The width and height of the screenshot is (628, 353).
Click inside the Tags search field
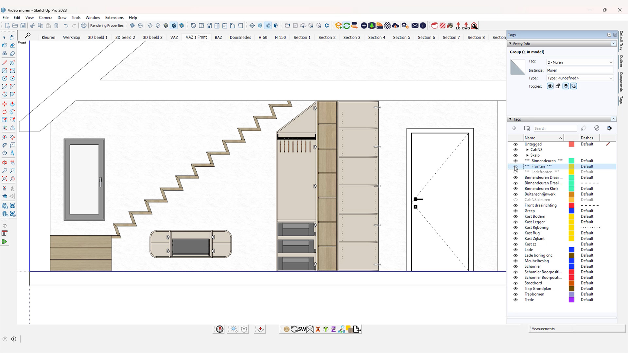(x=556, y=128)
